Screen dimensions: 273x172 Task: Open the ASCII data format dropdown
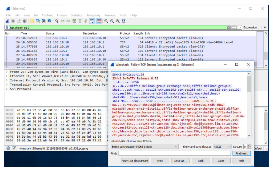point(222,147)
